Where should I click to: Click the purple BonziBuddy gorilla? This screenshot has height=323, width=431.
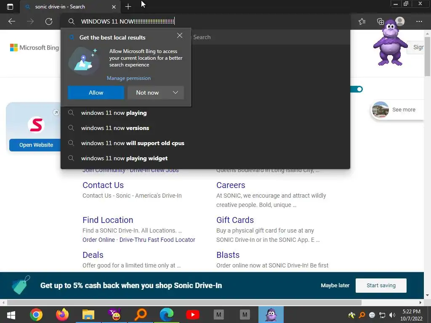coord(390,43)
